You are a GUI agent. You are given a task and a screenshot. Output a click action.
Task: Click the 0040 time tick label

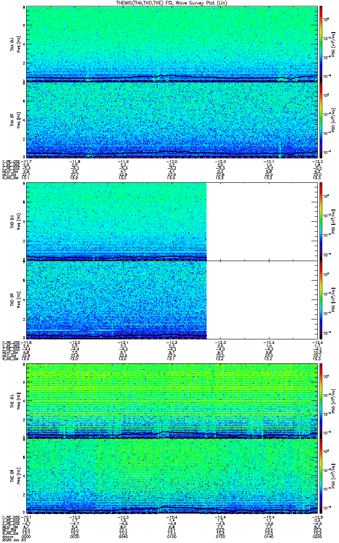click(x=123, y=537)
